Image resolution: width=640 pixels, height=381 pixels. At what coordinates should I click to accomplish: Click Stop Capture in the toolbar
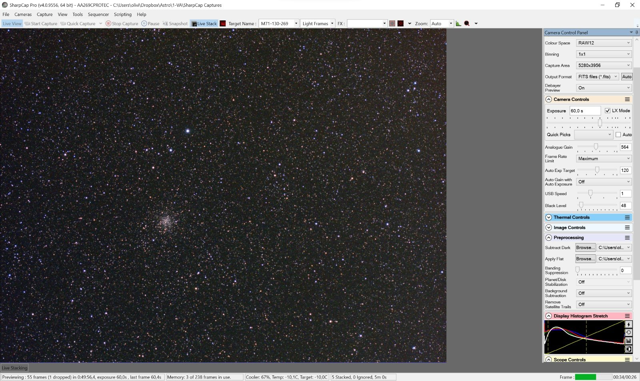(122, 24)
